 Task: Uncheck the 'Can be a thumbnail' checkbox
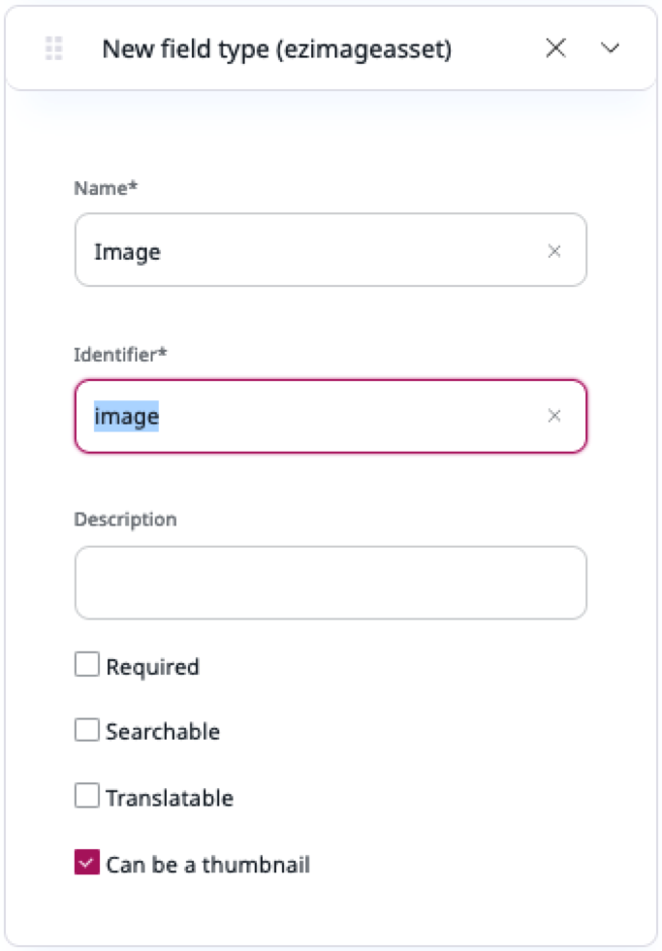(x=87, y=863)
